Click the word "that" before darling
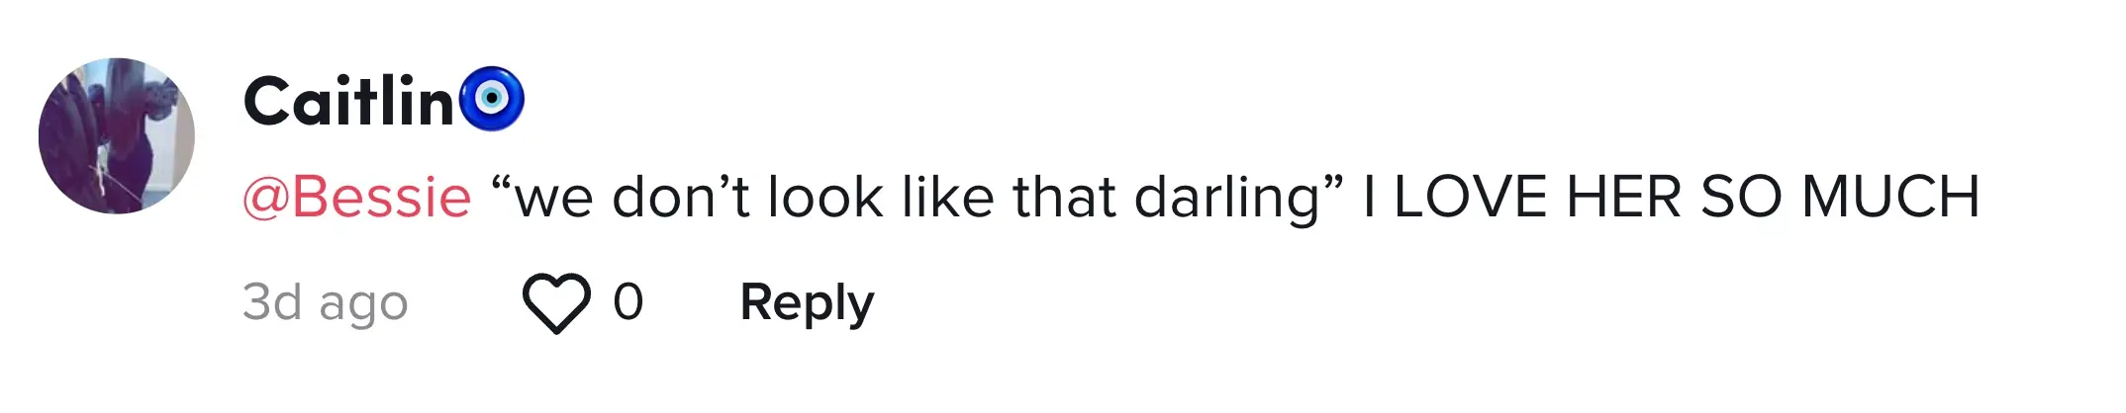The height and width of the screenshot is (413, 2126). pyautogui.click(x=1064, y=198)
